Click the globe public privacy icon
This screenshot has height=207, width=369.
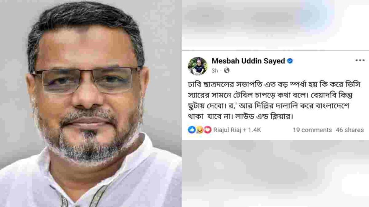click(x=226, y=70)
